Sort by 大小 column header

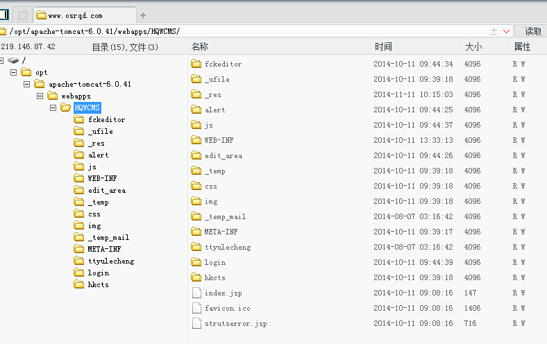tap(473, 46)
